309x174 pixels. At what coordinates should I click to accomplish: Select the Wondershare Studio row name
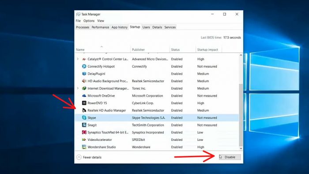pos(102,147)
